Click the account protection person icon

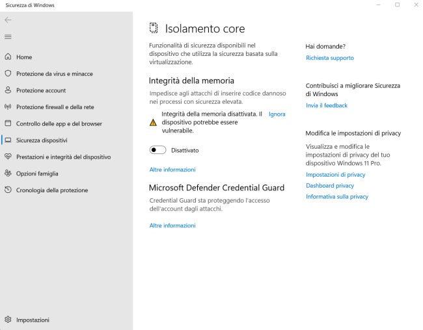tap(8, 90)
